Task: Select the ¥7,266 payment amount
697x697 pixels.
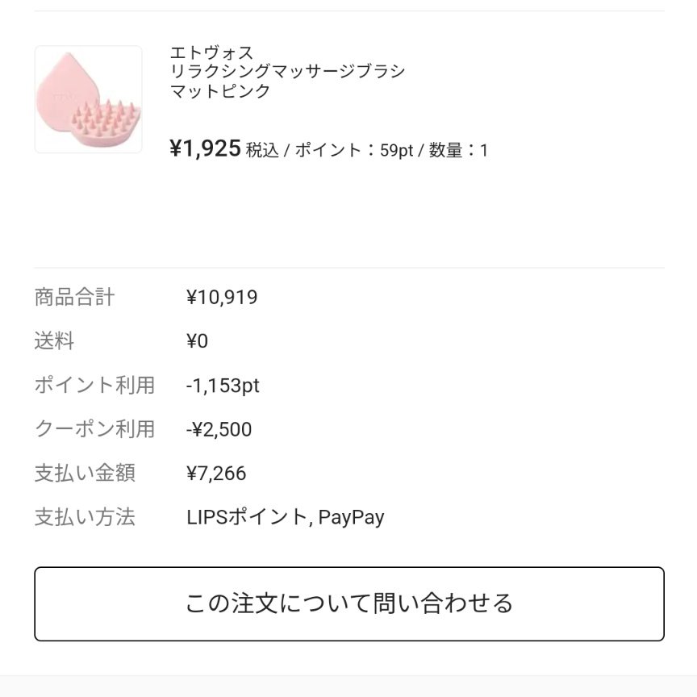Action: point(216,473)
